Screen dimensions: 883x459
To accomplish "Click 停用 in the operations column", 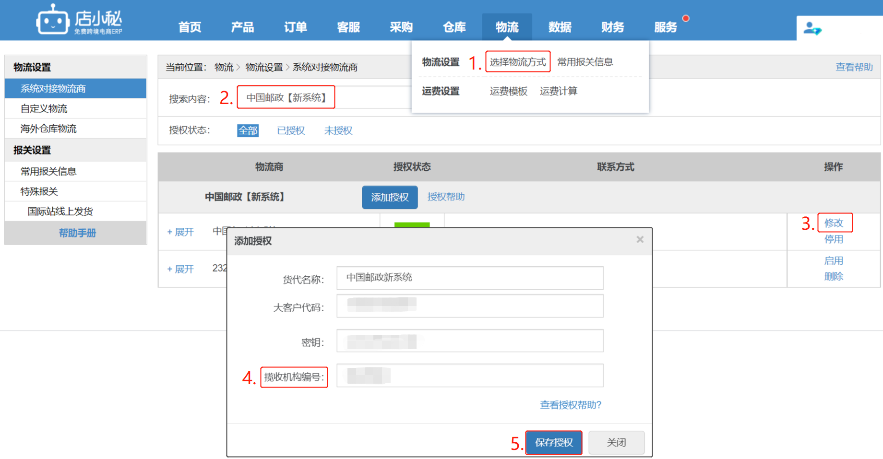I will tap(834, 239).
